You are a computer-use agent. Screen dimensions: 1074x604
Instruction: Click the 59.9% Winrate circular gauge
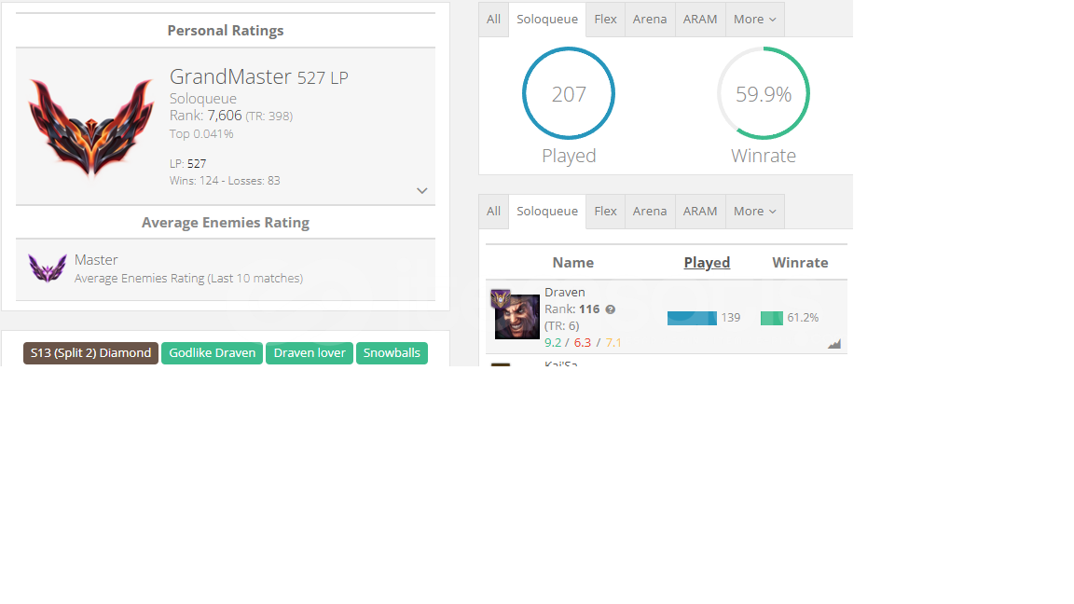[764, 93]
